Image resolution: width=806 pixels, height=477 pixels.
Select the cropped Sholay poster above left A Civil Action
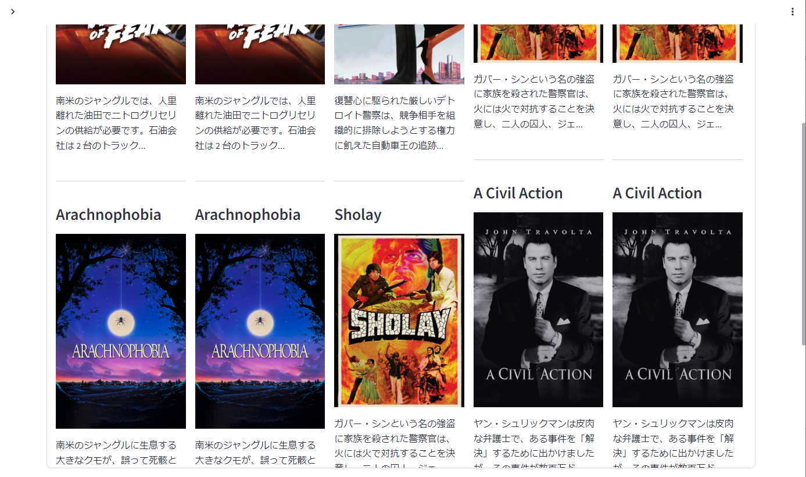point(538,44)
